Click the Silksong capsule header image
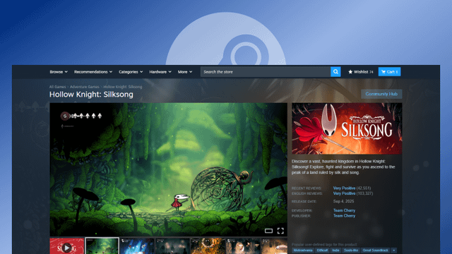 pos(347,128)
